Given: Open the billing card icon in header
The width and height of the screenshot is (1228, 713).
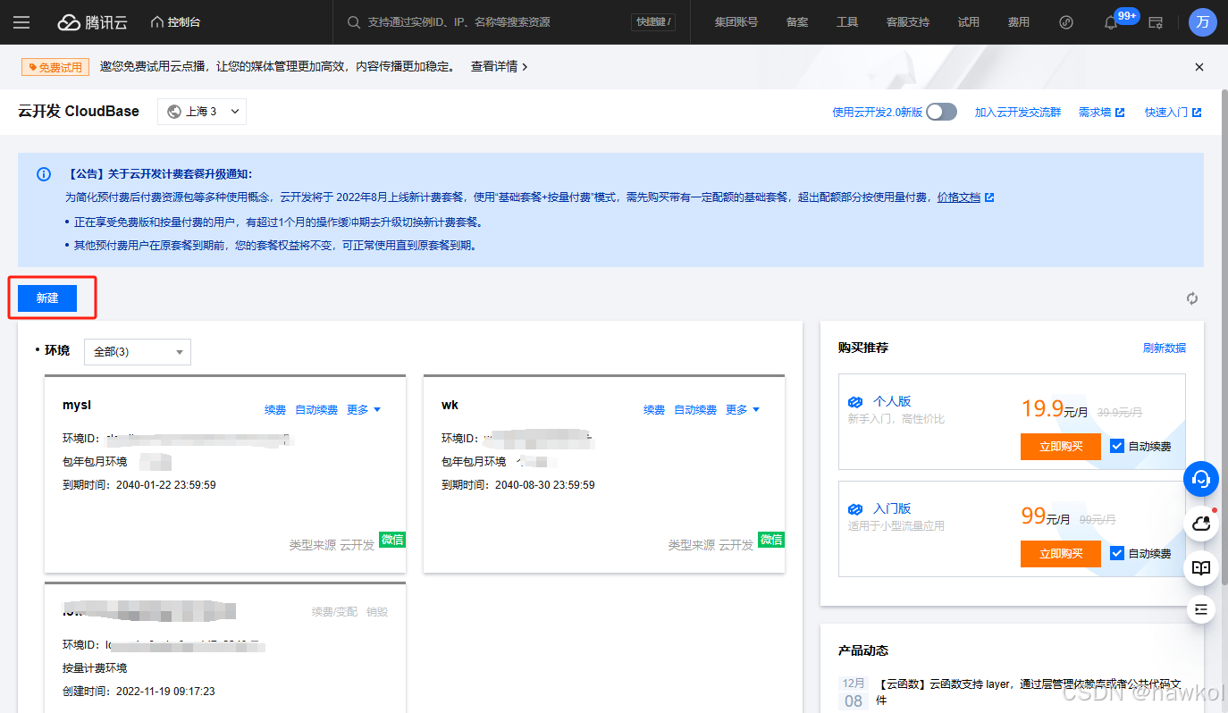Looking at the screenshot, I should [1156, 22].
